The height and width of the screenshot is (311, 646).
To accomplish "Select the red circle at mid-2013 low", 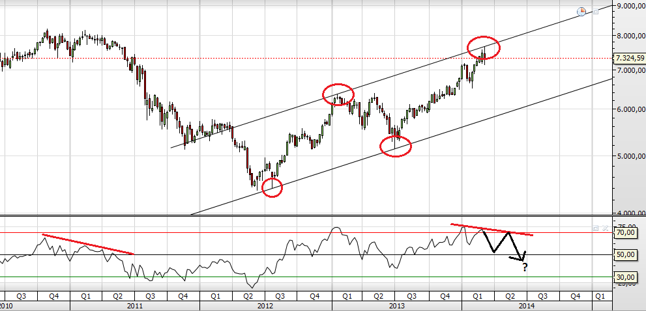I will [x=396, y=146].
